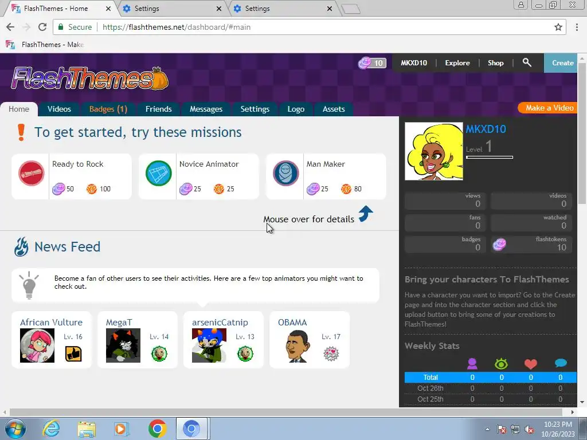Click the Total row in Weekly Stats
The image size is (587, 440).
tap(491, 377)
